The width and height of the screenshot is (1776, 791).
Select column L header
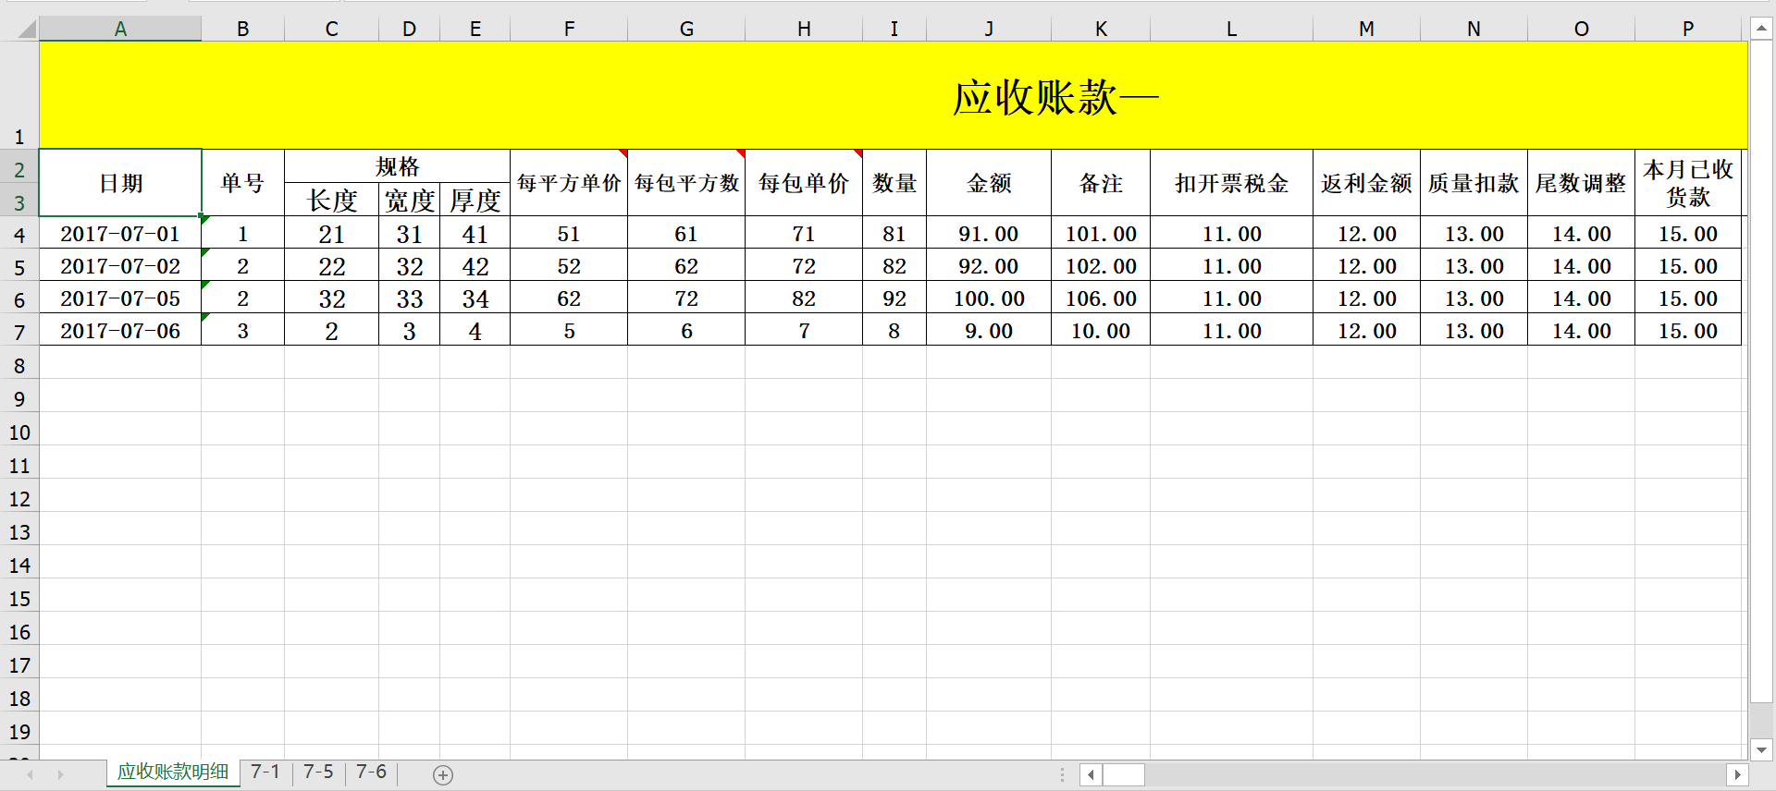point(1231,29)
